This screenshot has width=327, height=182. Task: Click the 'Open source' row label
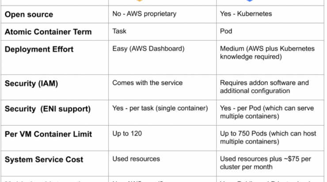coord(29,15)
